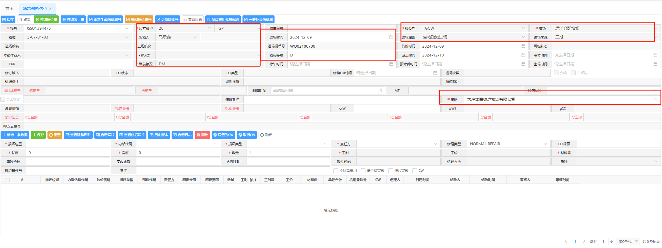
Task: Enable the 照片审核 checkbox
Action: (390, 171)
